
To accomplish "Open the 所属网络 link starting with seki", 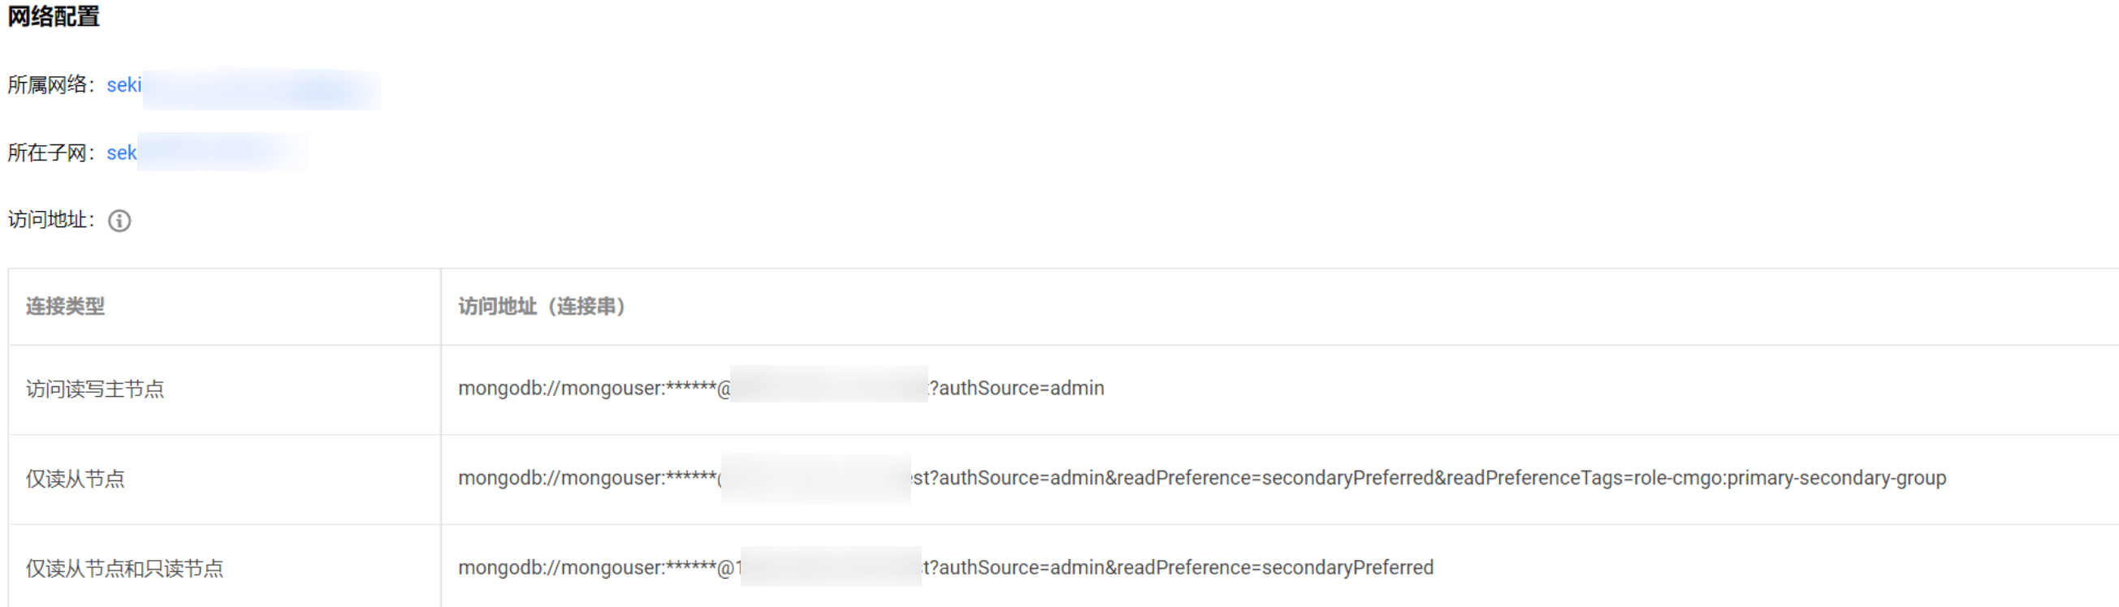I will coord(124,85).
